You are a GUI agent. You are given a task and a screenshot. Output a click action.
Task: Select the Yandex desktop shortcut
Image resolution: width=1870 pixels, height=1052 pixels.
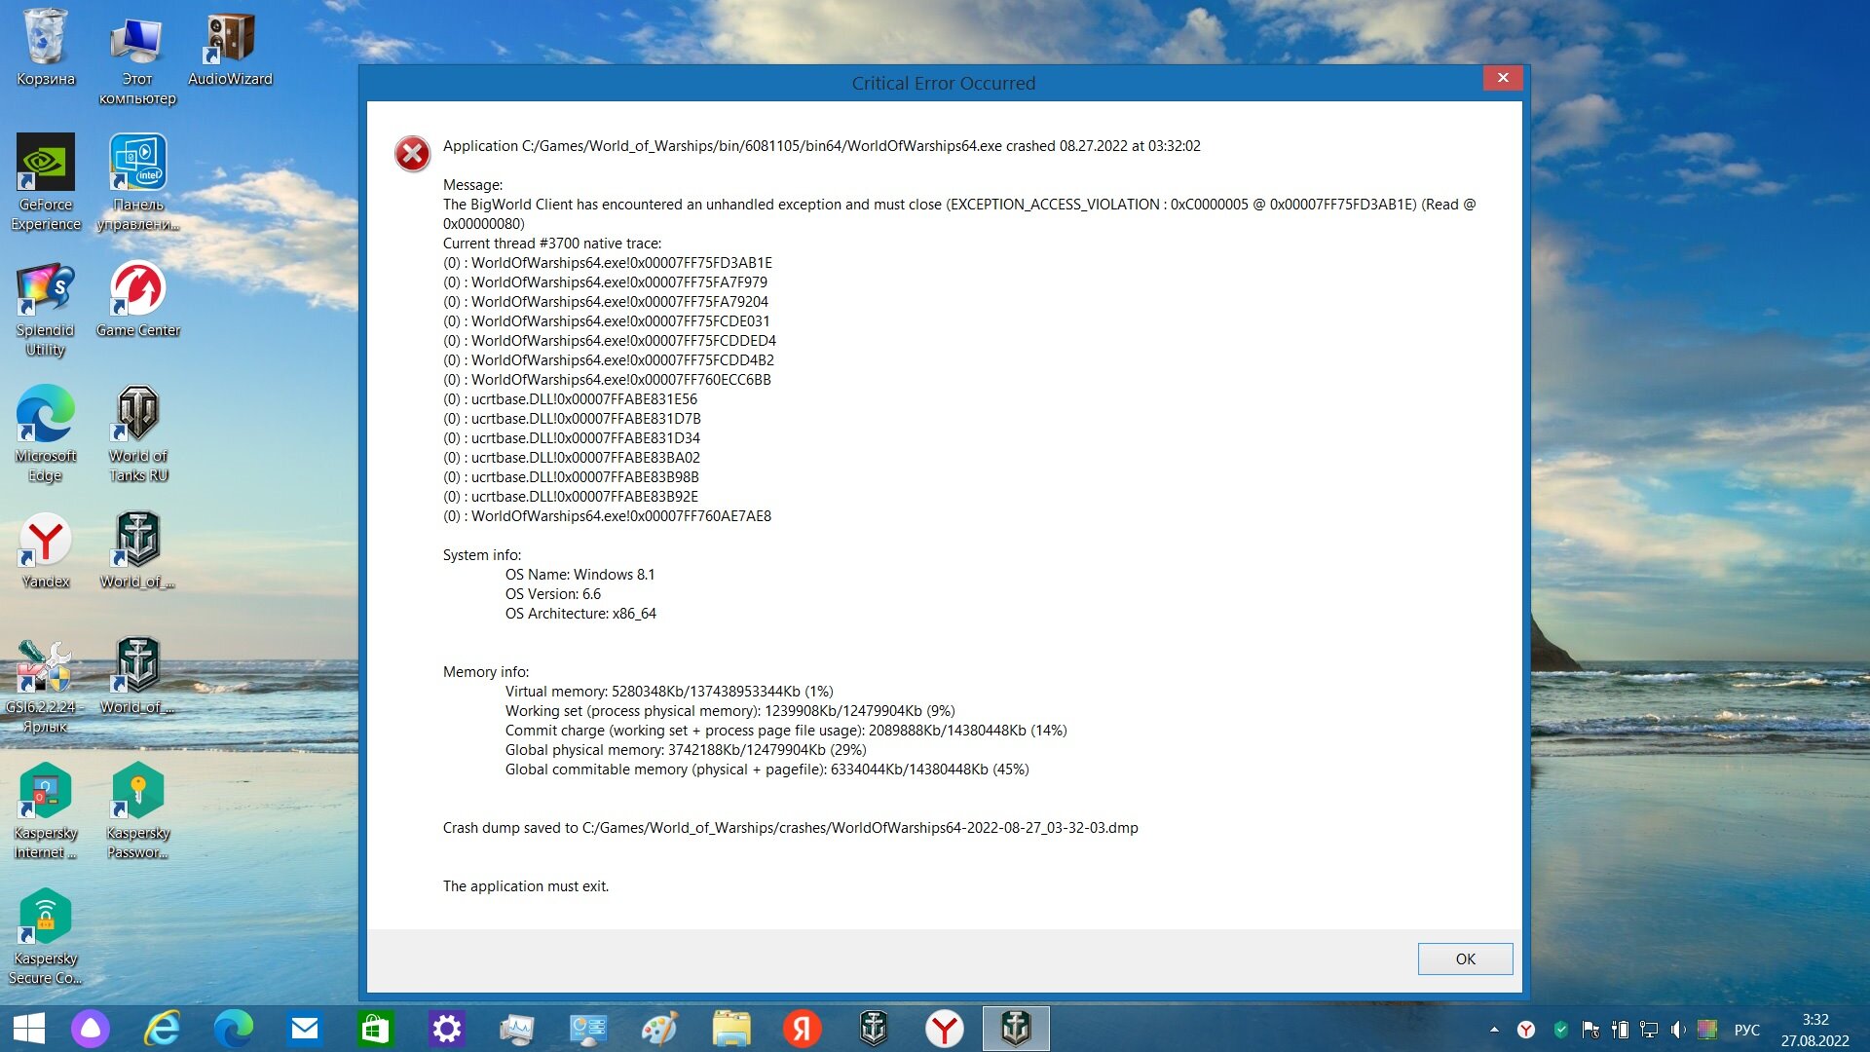[46, 550]
